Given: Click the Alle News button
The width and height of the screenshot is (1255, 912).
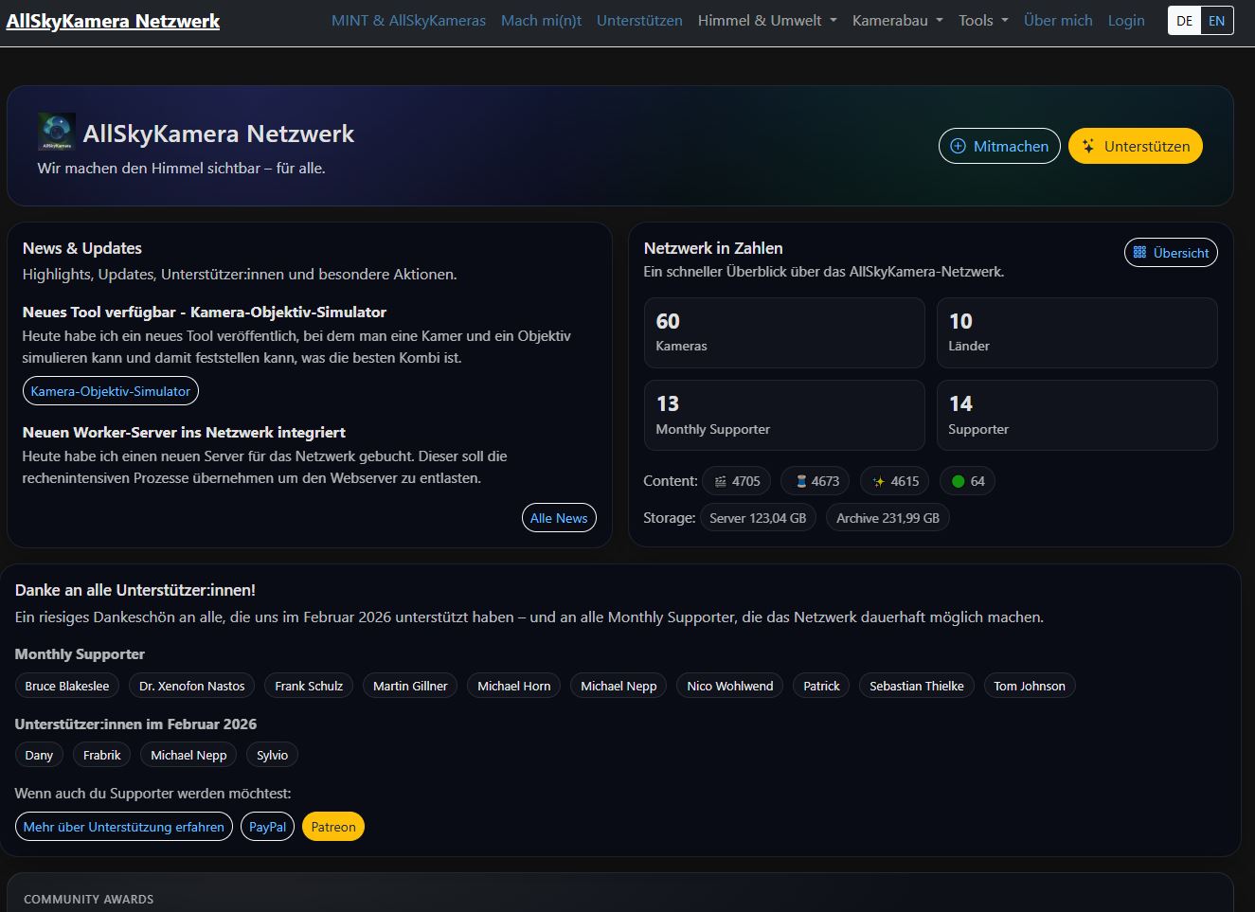Looking at the screenshot, I should coord(559,518).
